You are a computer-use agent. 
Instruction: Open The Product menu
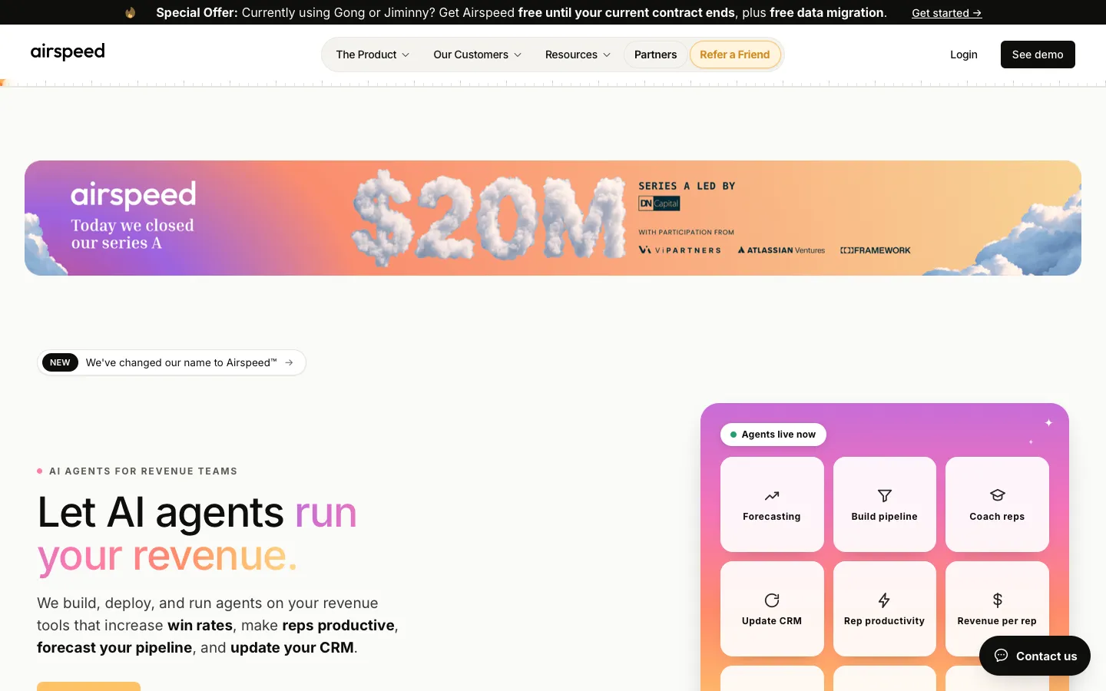373,55
